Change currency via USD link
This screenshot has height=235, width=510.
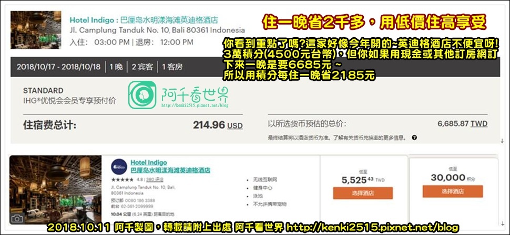tap(235, 125)
